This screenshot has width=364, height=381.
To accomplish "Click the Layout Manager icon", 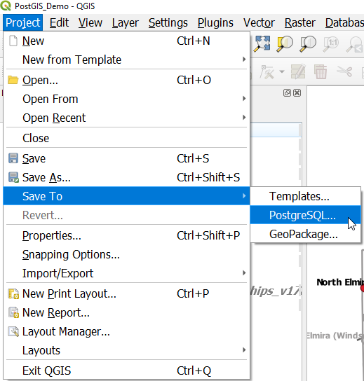I will tap(13, 331).
